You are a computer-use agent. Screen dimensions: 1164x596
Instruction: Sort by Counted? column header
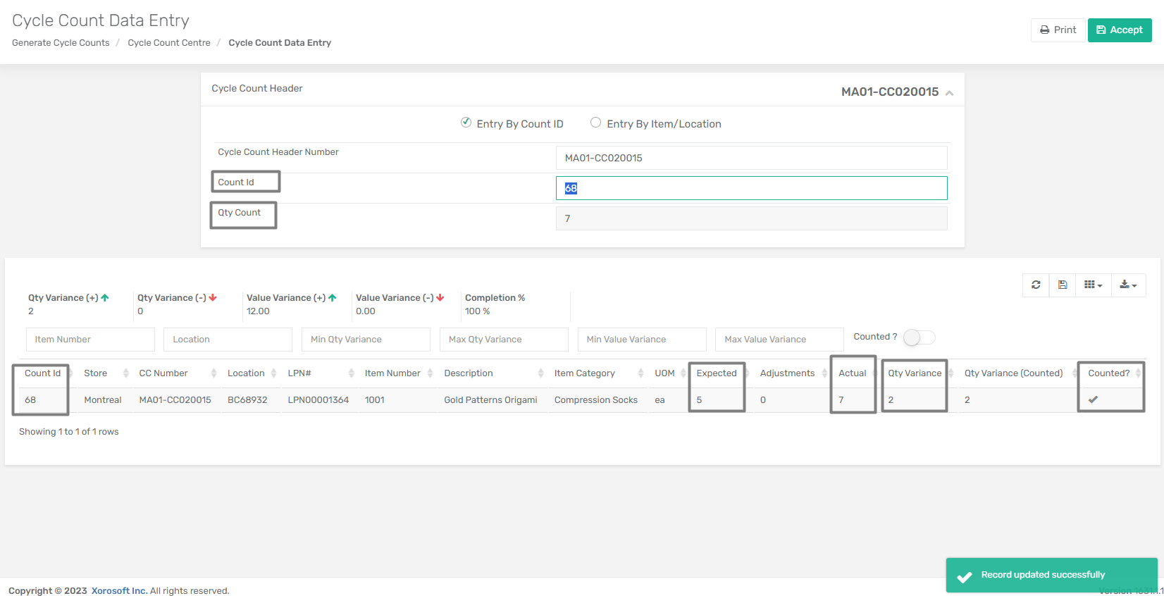click(1113, 373)
